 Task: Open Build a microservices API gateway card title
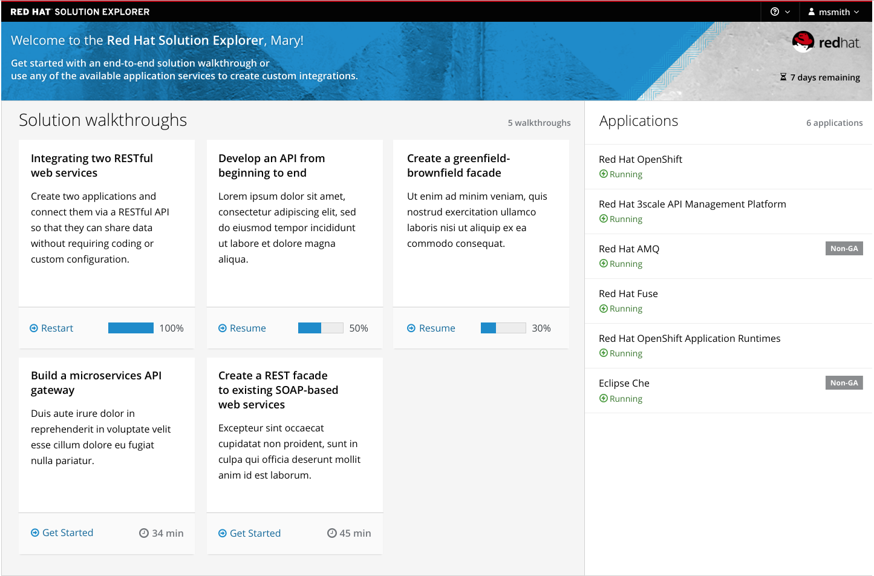point(96,382)
